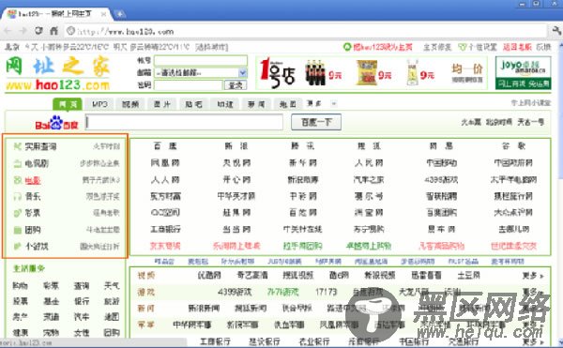Open the 腾讯 site link
The image size is (563, 348).
303,146
